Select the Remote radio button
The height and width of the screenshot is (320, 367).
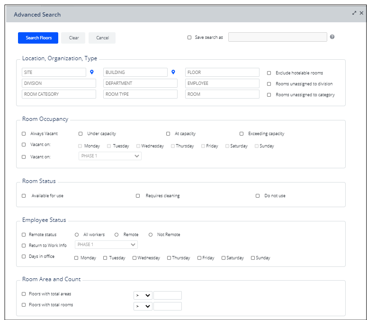pyautogui.click(x=116, y=235)
